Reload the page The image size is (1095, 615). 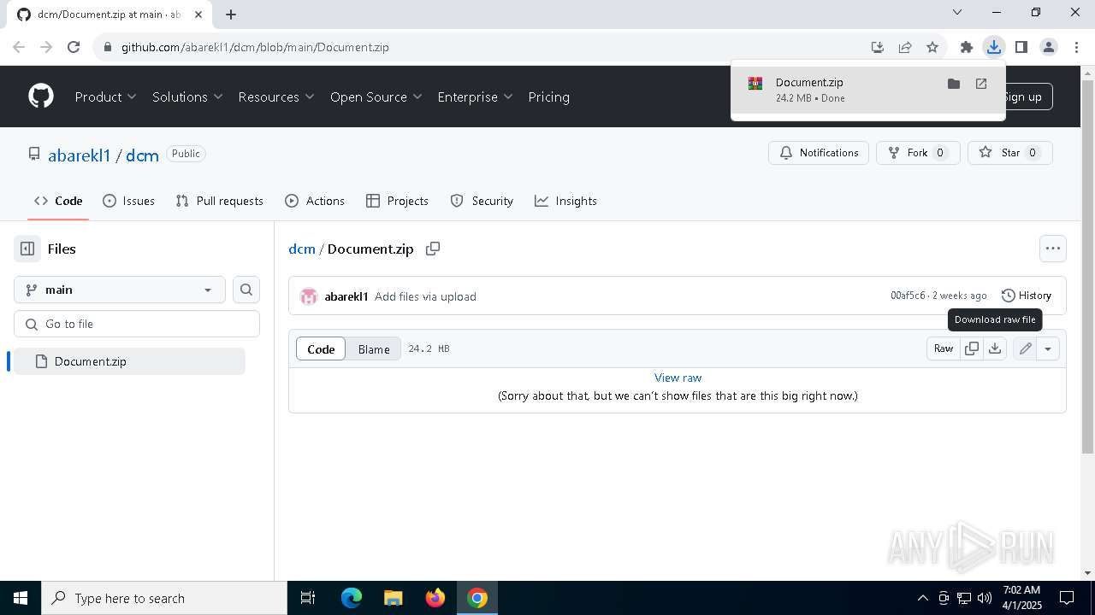[x=74, y=47]
